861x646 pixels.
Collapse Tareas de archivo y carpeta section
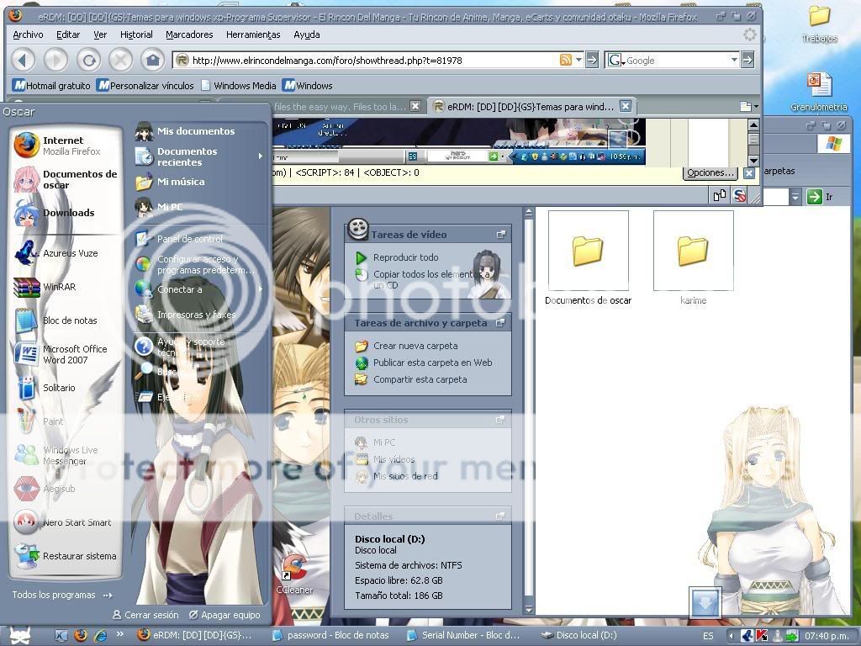tap(501, 323)
